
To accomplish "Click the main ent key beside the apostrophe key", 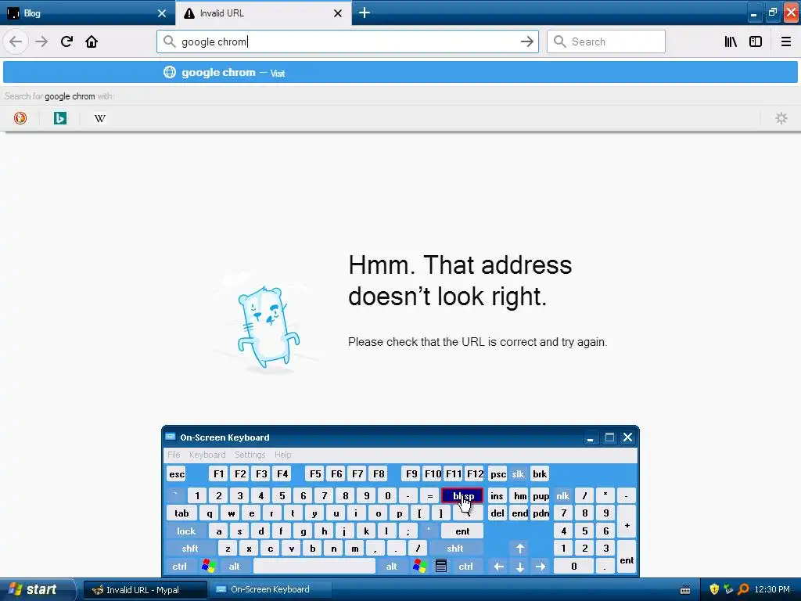I will pyautogui.click(x=462, y=531).
